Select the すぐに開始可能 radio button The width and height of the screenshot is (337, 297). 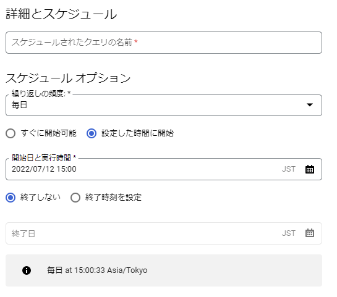(x=11, y=133)
